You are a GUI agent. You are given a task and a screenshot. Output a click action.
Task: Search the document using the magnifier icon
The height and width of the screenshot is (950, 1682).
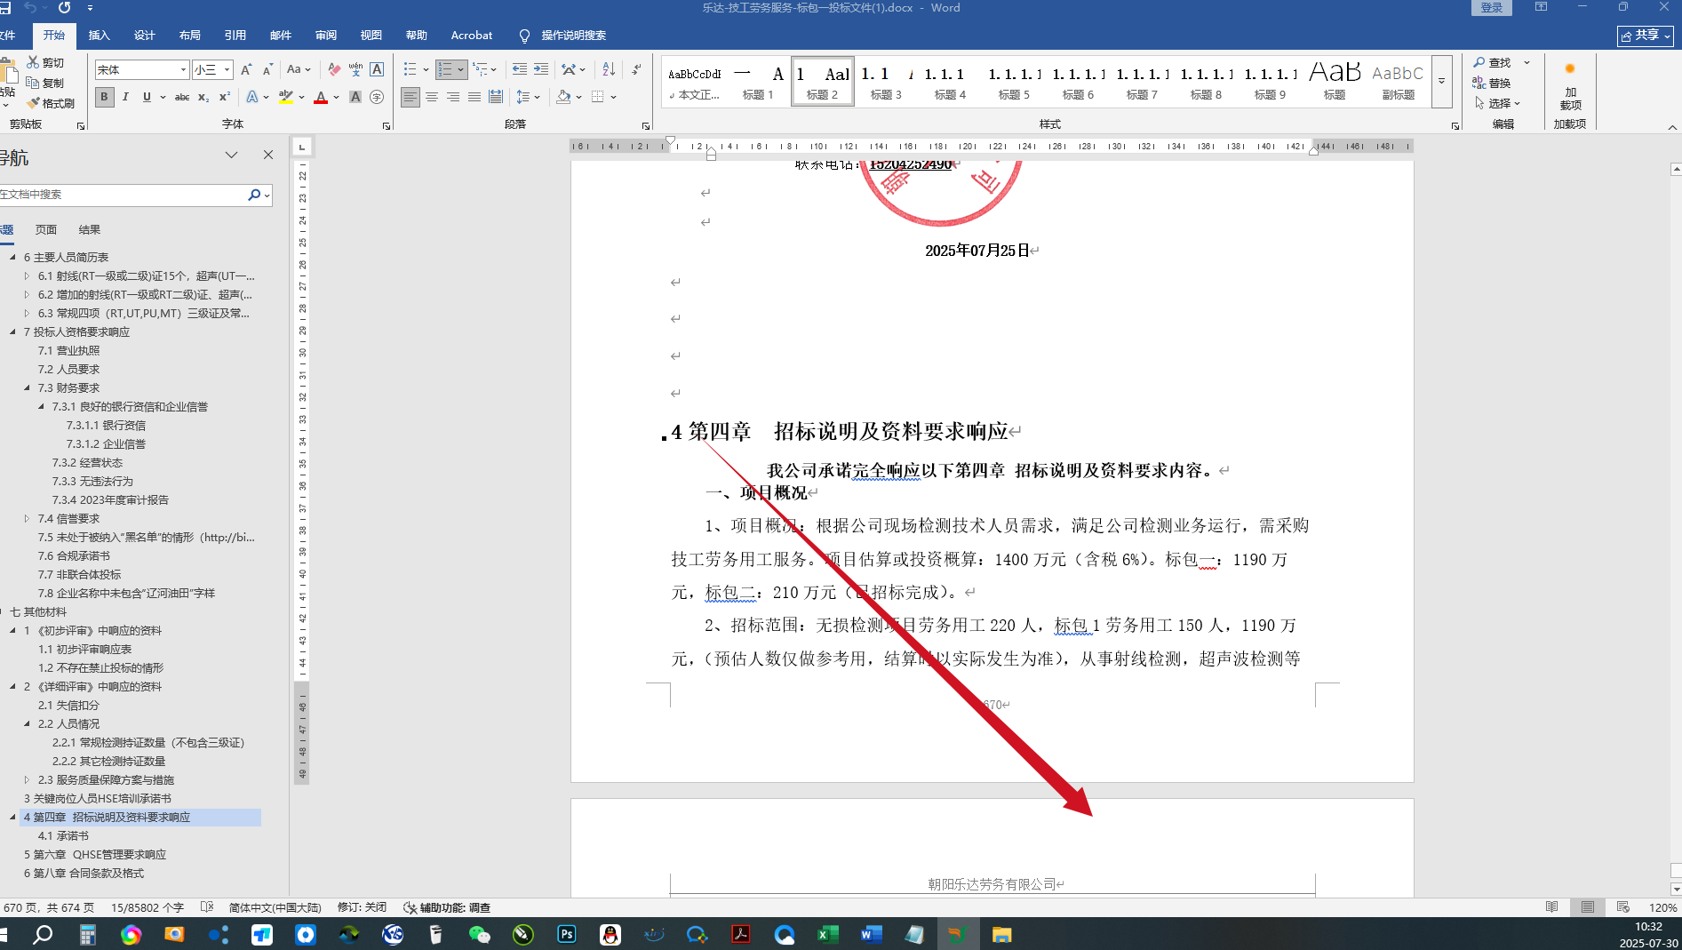(x=254, y=195)
